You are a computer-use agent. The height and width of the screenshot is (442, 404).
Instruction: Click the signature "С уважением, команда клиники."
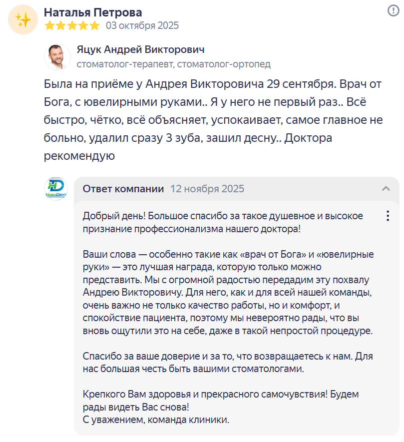156,419
